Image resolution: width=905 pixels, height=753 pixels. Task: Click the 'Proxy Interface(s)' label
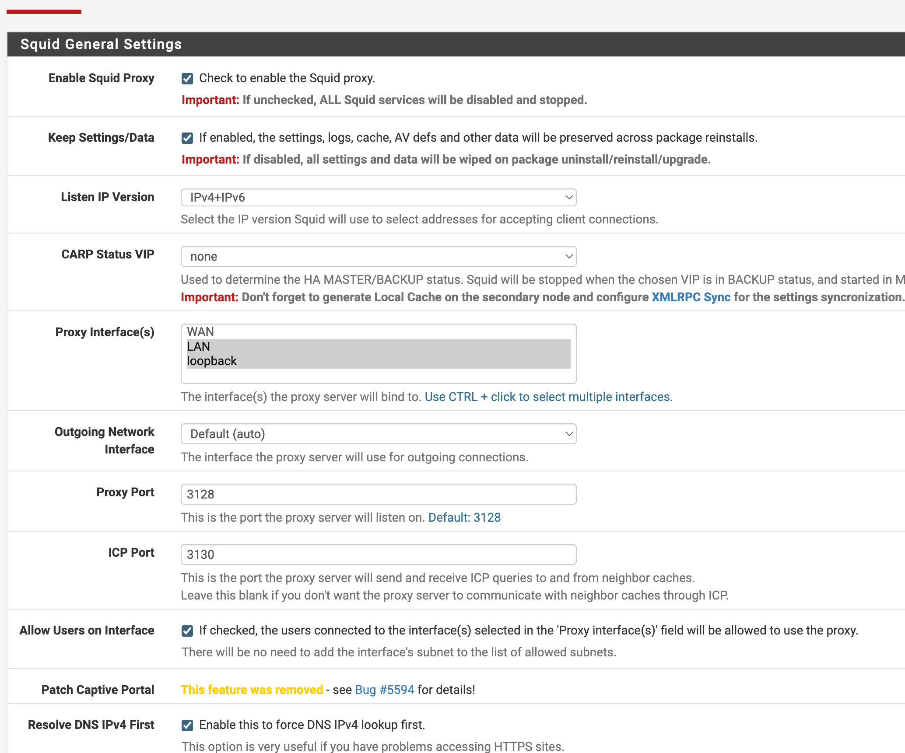[x=105, y=332]
